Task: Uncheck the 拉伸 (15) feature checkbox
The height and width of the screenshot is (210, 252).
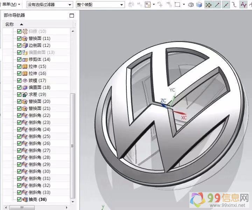Action: [x=19, y=66]
